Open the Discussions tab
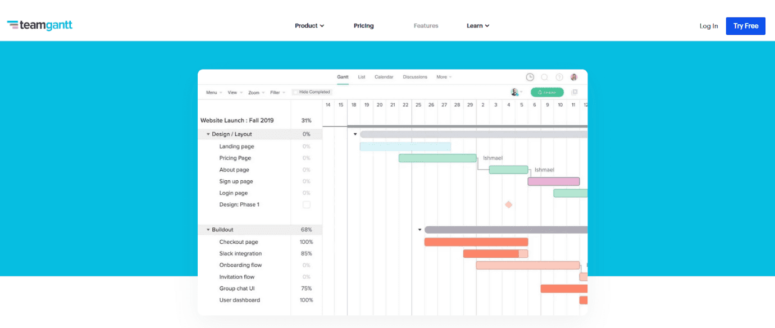 [x=415, y=77]
